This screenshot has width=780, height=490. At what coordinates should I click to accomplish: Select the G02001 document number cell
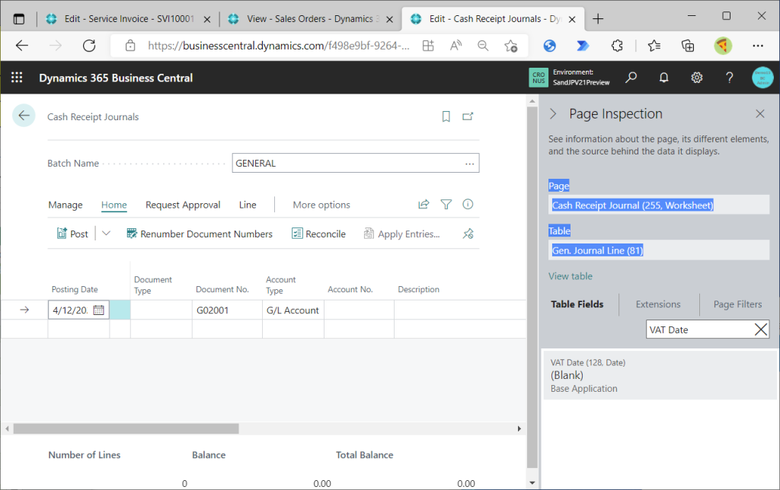coord(227,310)
